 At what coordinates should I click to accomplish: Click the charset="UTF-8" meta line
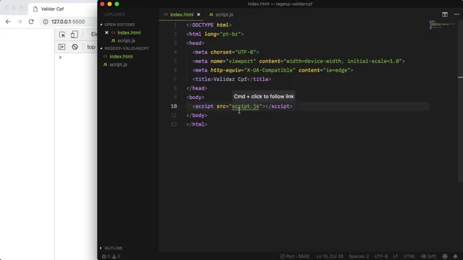(x=226, y=52)
